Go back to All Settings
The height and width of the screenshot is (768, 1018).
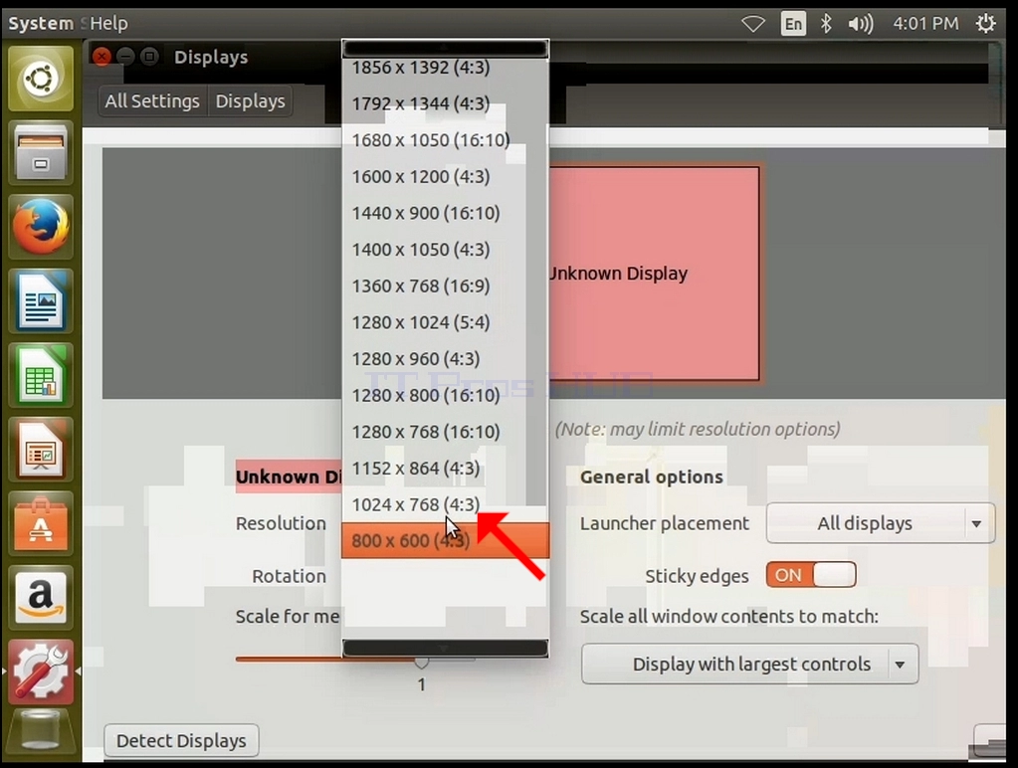152,101
